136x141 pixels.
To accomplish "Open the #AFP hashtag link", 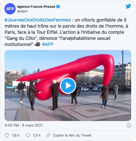I will pos(48,44).
